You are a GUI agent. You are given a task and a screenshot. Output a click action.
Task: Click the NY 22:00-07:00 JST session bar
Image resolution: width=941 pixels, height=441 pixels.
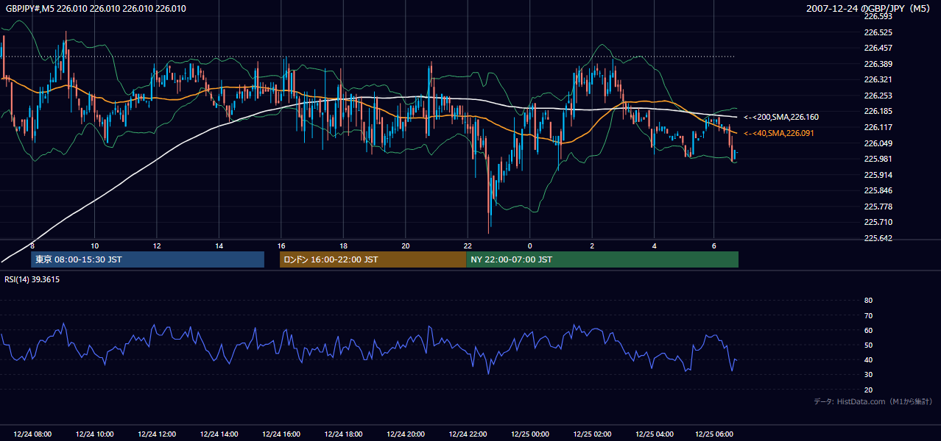point(602,259)
